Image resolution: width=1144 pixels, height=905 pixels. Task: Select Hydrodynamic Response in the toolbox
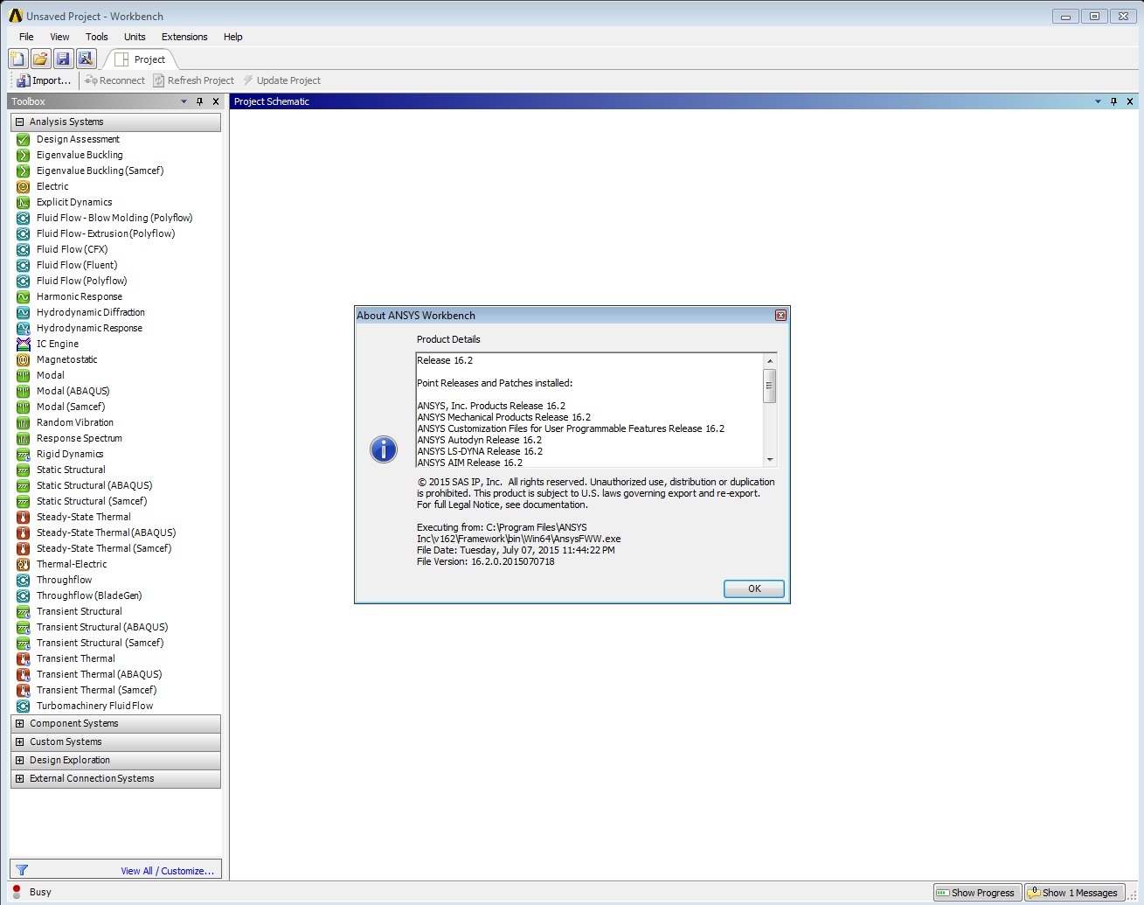coord(89,328)
